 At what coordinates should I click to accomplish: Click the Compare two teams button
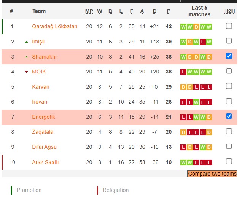click(212, 174)
